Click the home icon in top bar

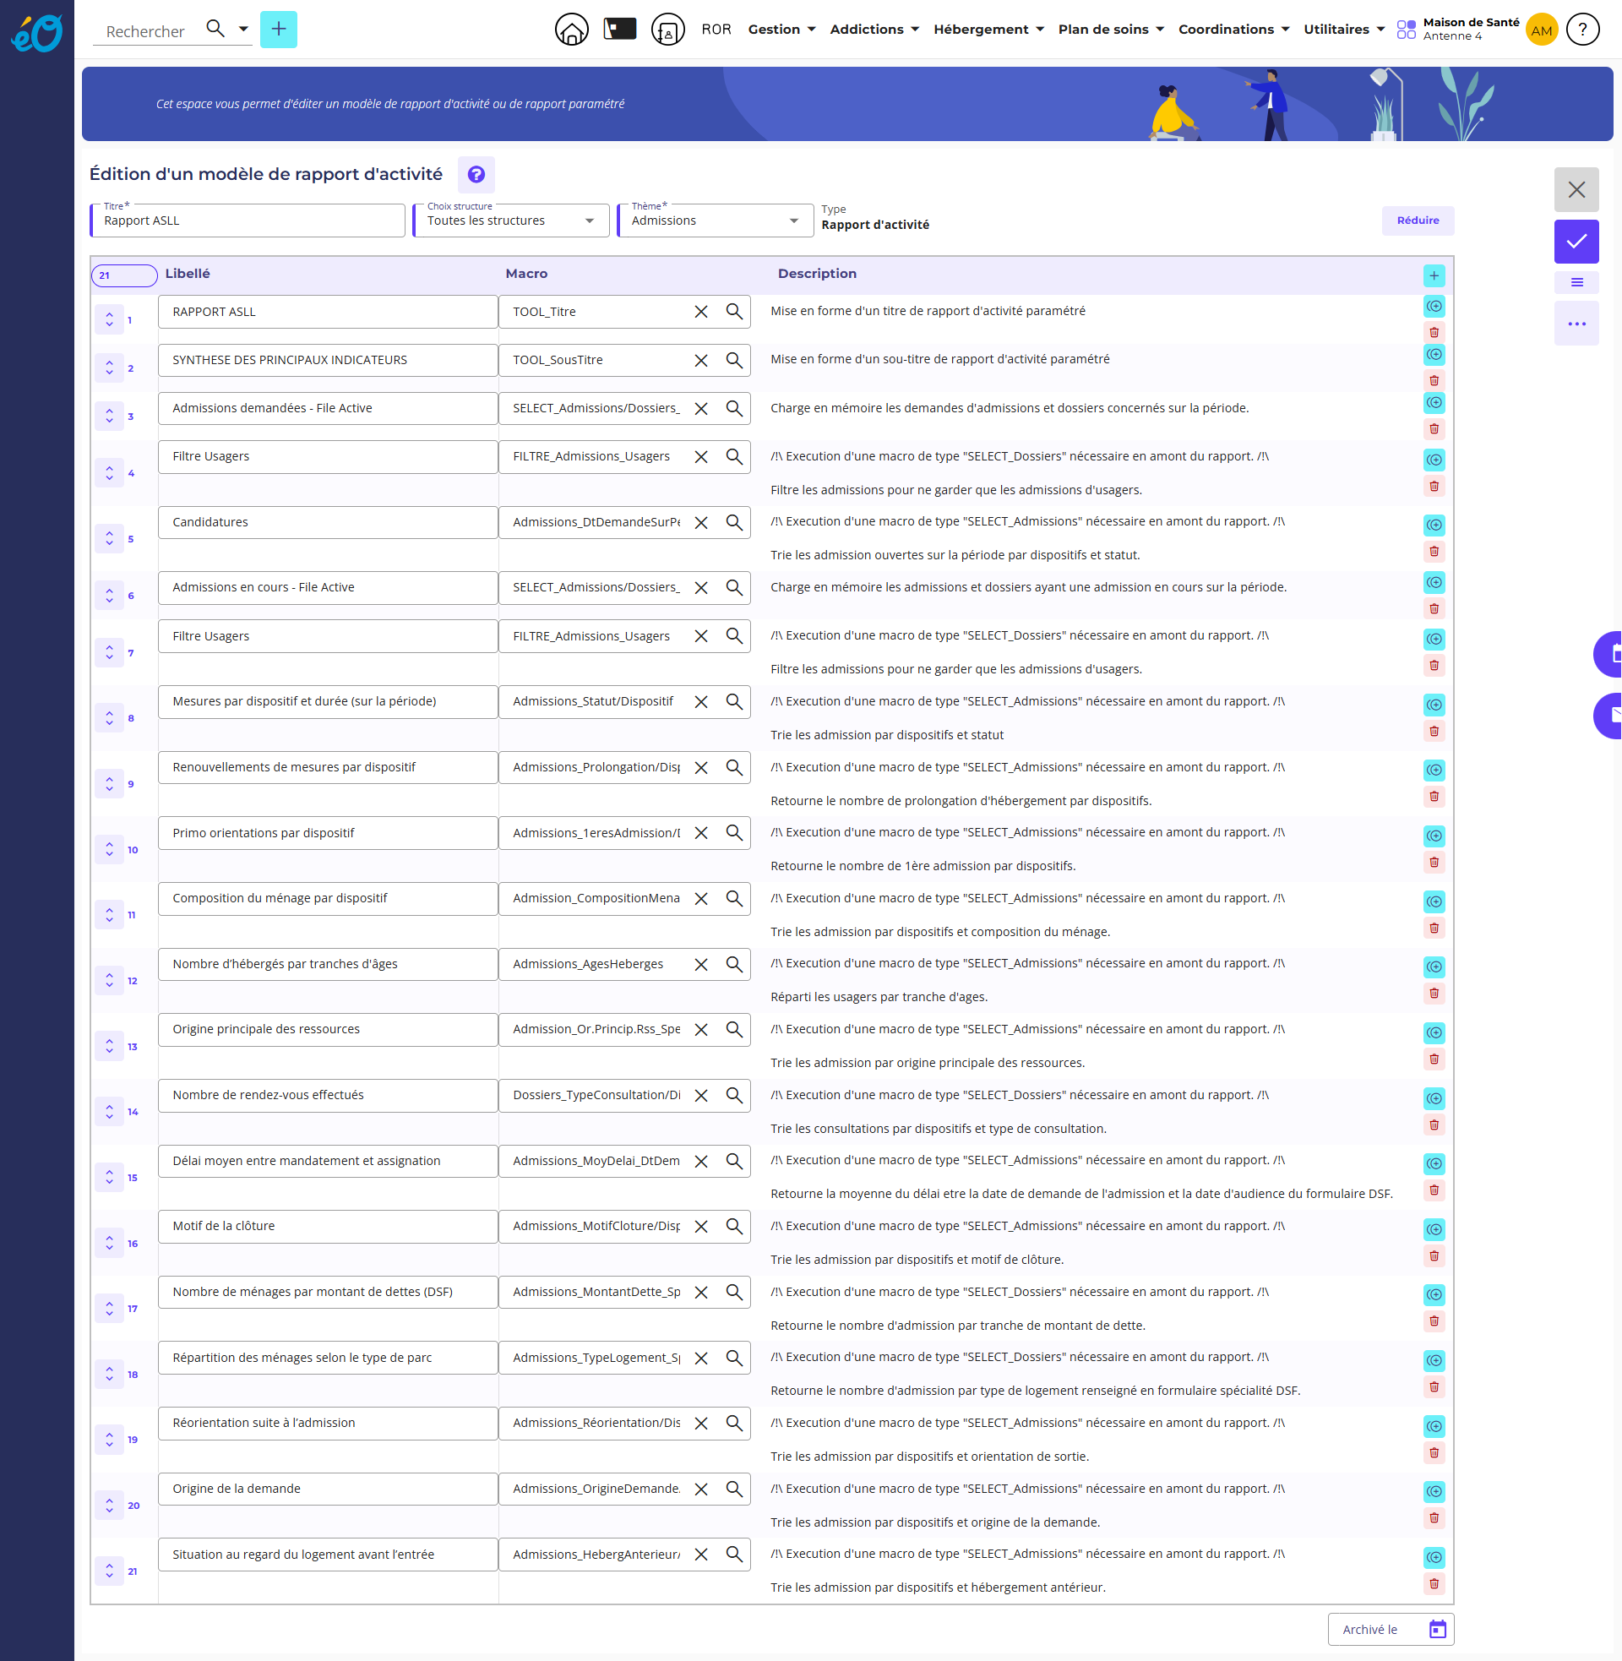[571, 30]
